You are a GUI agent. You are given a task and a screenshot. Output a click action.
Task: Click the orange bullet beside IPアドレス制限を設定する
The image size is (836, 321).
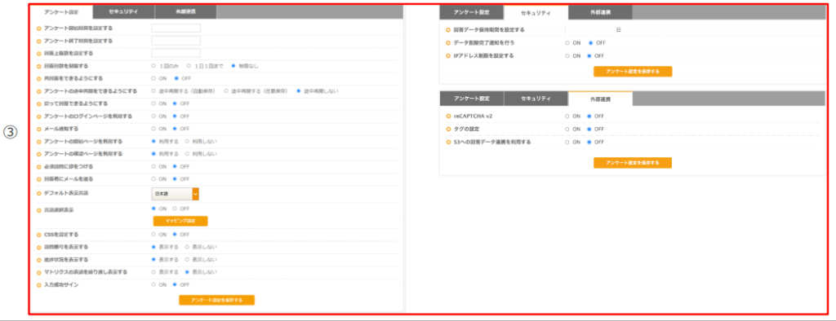(448, 56)
